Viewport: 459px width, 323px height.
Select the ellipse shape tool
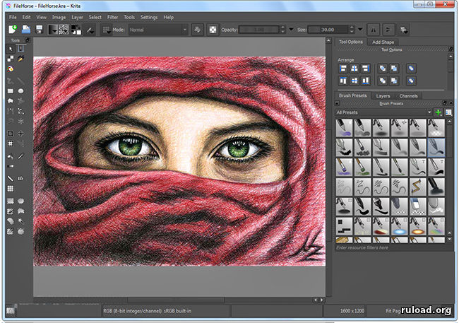pos(21,91)
